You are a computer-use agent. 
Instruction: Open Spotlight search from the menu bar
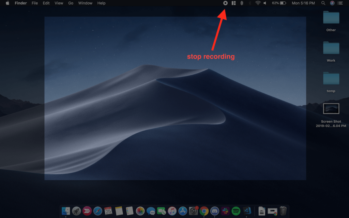(323, 3)
